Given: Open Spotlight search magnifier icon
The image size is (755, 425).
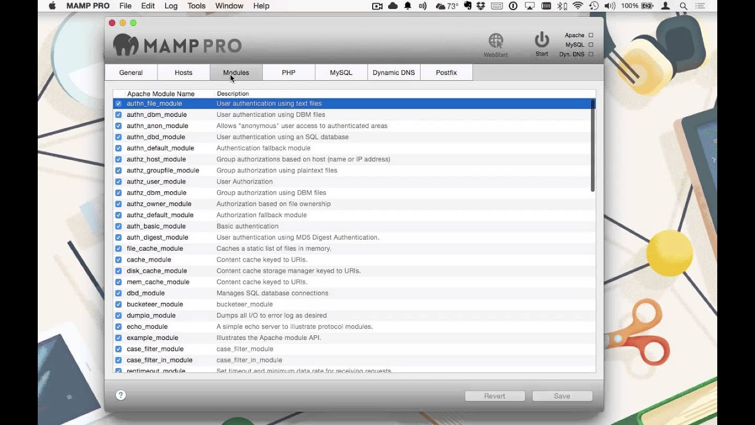Looking at the screenshot, I should pos(684,6).
